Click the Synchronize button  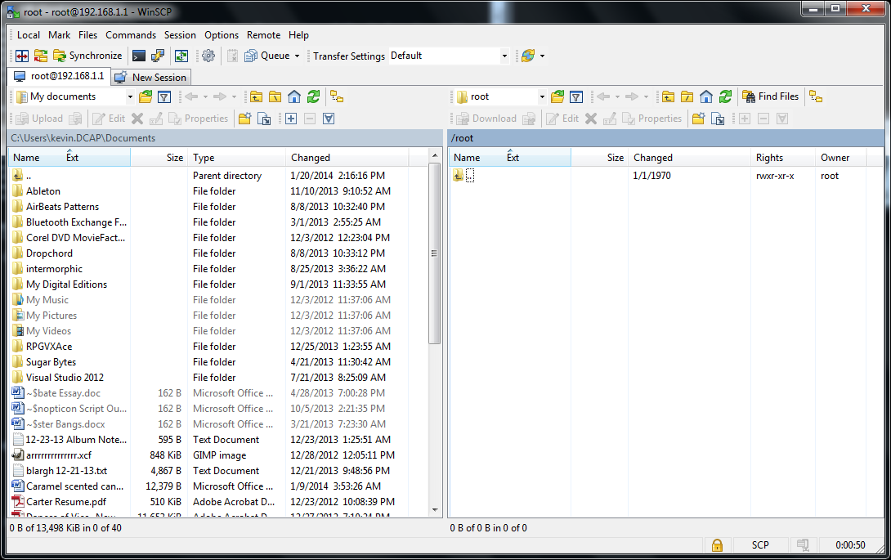87,56
